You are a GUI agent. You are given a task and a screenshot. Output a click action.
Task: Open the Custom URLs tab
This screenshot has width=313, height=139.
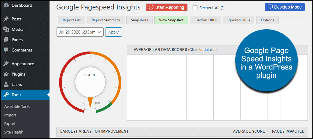pyautogui.click(x=205, y=20)
